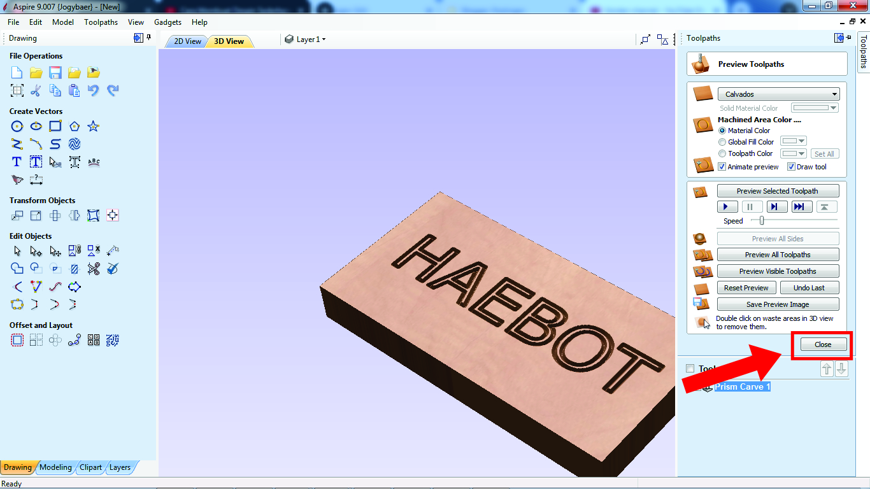The image size is (870, 489).
Task: Click Preview Selected Toolpath button
Action: coord(778,191)
